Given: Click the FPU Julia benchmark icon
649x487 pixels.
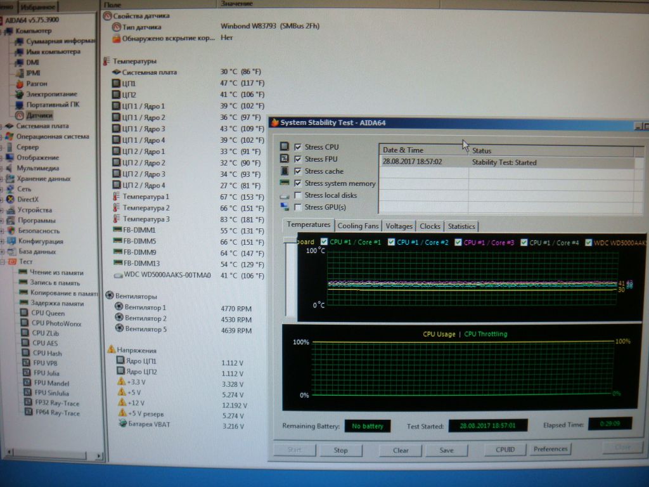Looking at the screenshot, I should click(27, 373).
